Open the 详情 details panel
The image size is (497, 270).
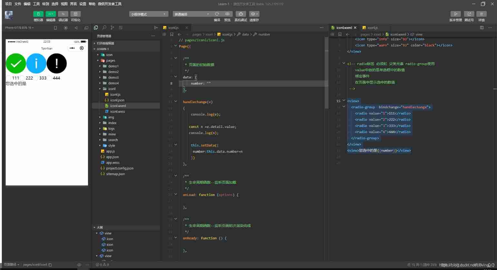481,14
